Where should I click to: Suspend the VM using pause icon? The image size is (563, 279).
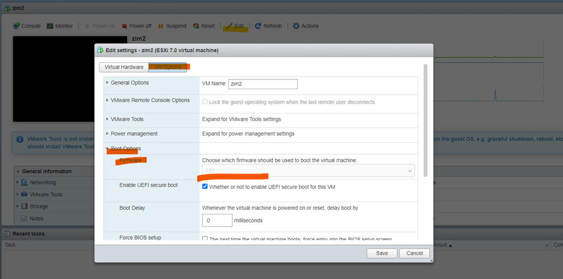161,26
